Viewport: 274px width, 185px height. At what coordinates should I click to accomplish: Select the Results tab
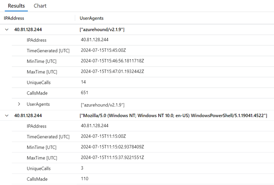[16, 6]
